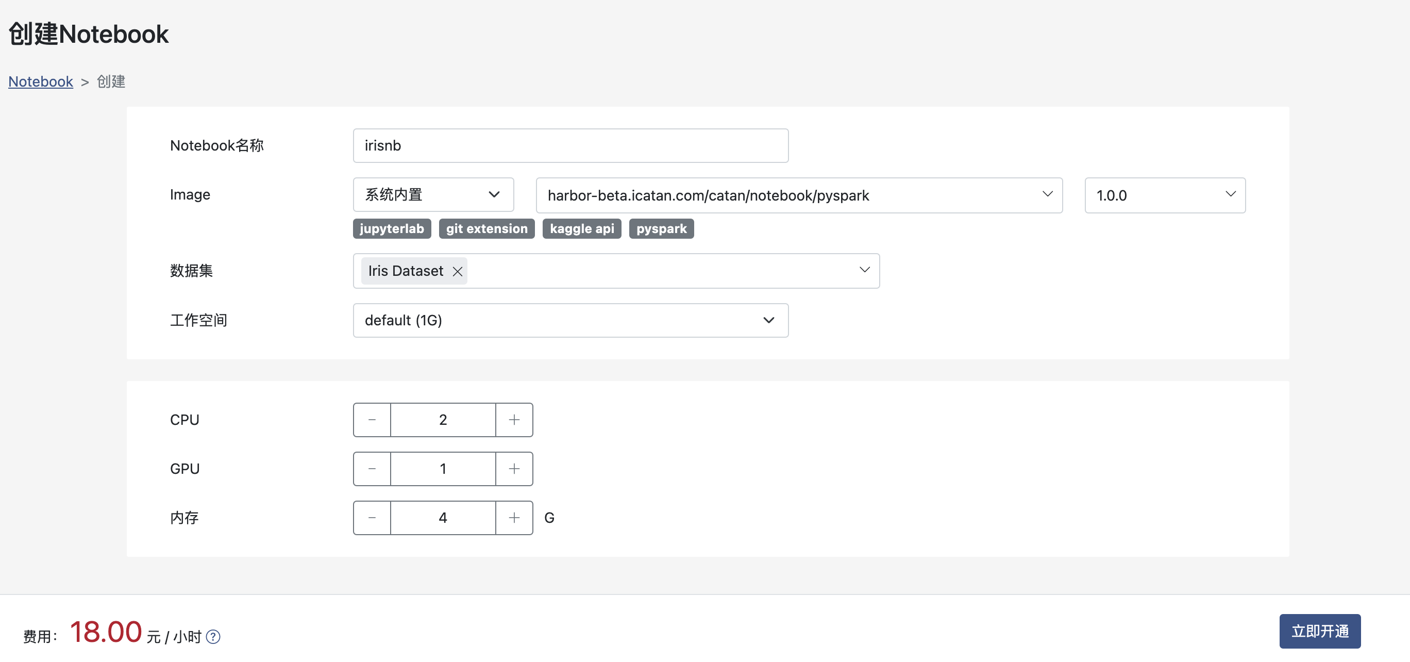Click the jupyterlab tag badge
The width and height of the screenshot is (1410, 662).
[x=391, y=229]
